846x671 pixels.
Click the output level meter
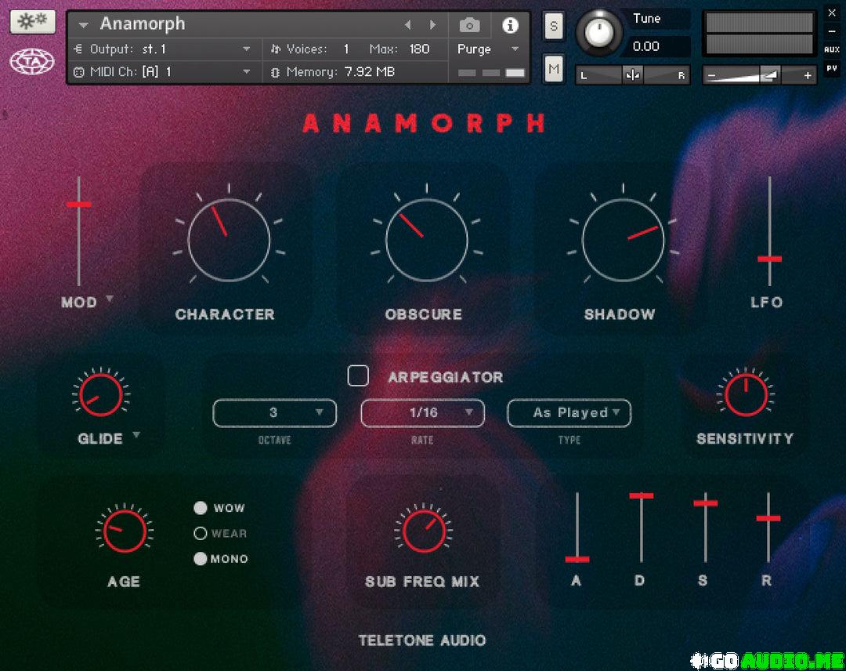760,34
